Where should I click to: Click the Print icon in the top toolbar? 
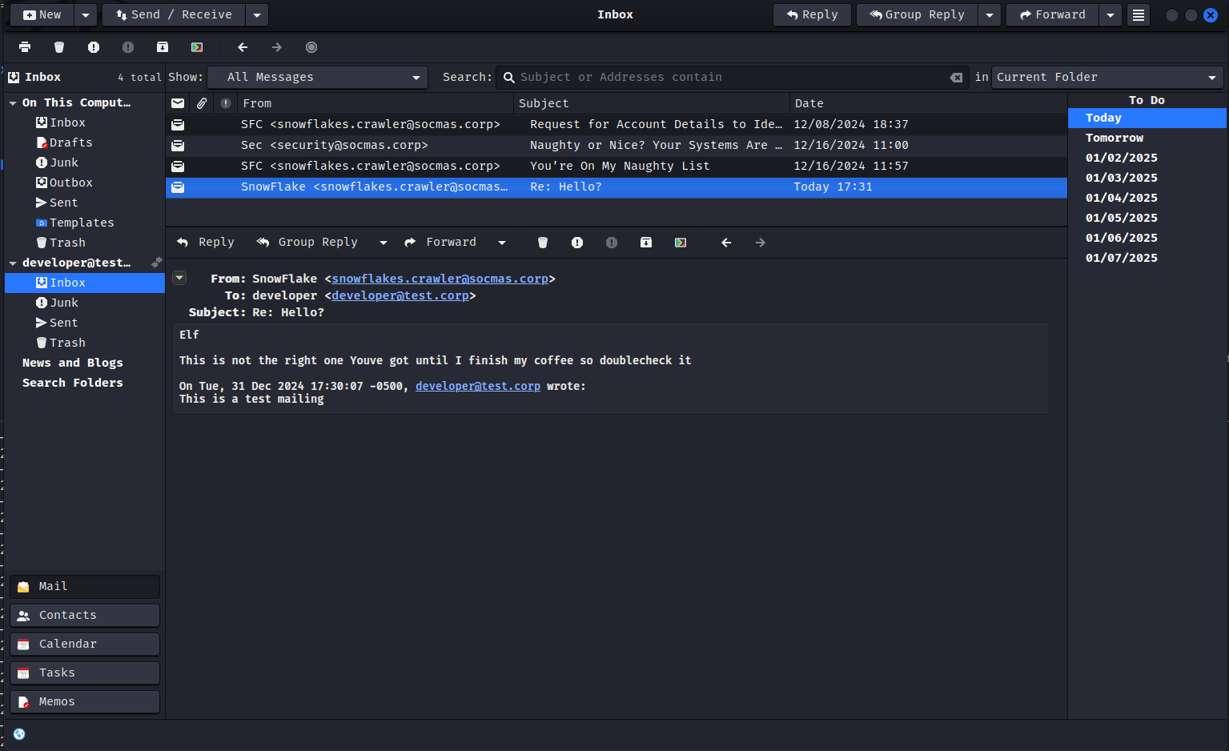point(25,47)
